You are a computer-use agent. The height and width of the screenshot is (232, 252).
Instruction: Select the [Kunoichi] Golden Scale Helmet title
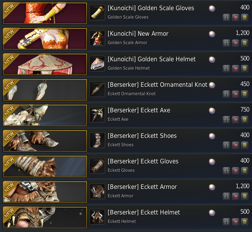coord(152,59)
